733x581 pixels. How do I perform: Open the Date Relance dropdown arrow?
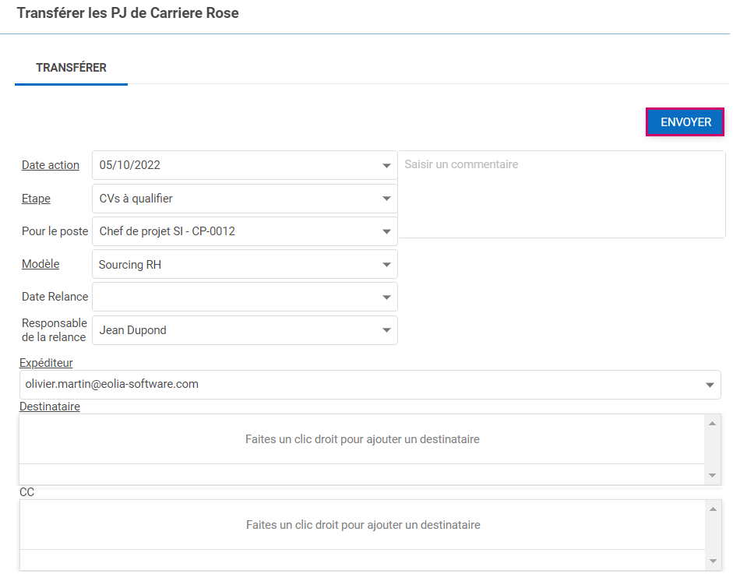386,298
